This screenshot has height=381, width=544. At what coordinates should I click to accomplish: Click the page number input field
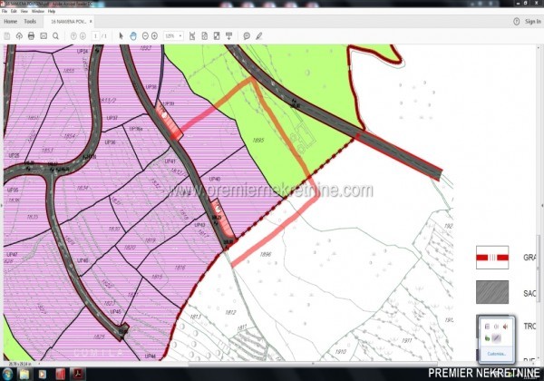click(95, 35)
